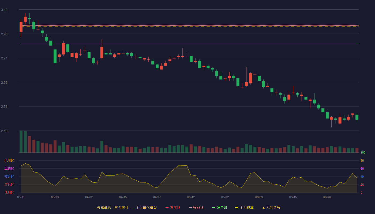Click the 20 indicator axis value
The image size is (375, 214).
[362, 185]
